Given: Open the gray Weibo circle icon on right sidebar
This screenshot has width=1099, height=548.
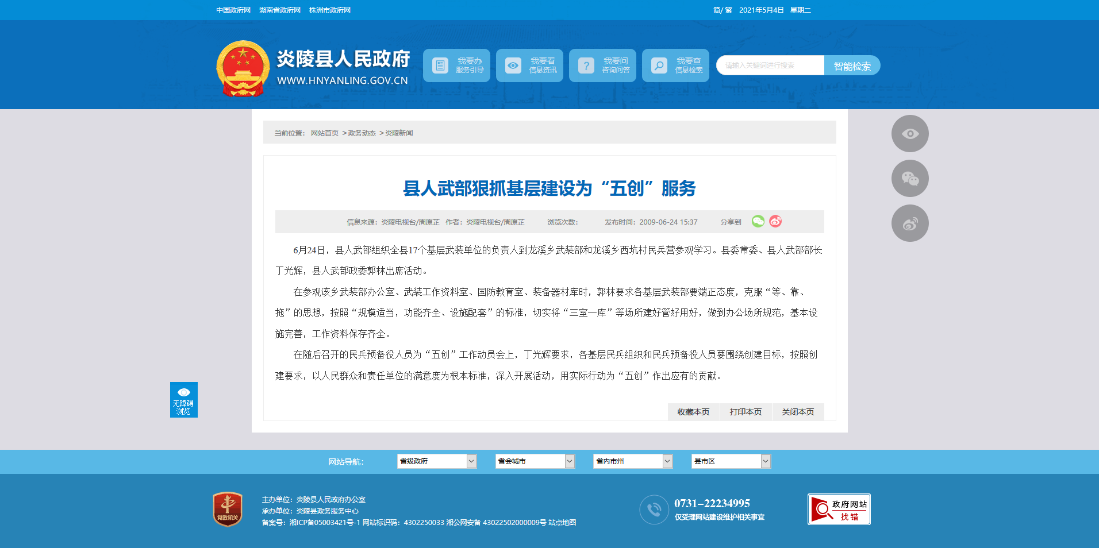Looking at the screenshot, I should (909, 223).
